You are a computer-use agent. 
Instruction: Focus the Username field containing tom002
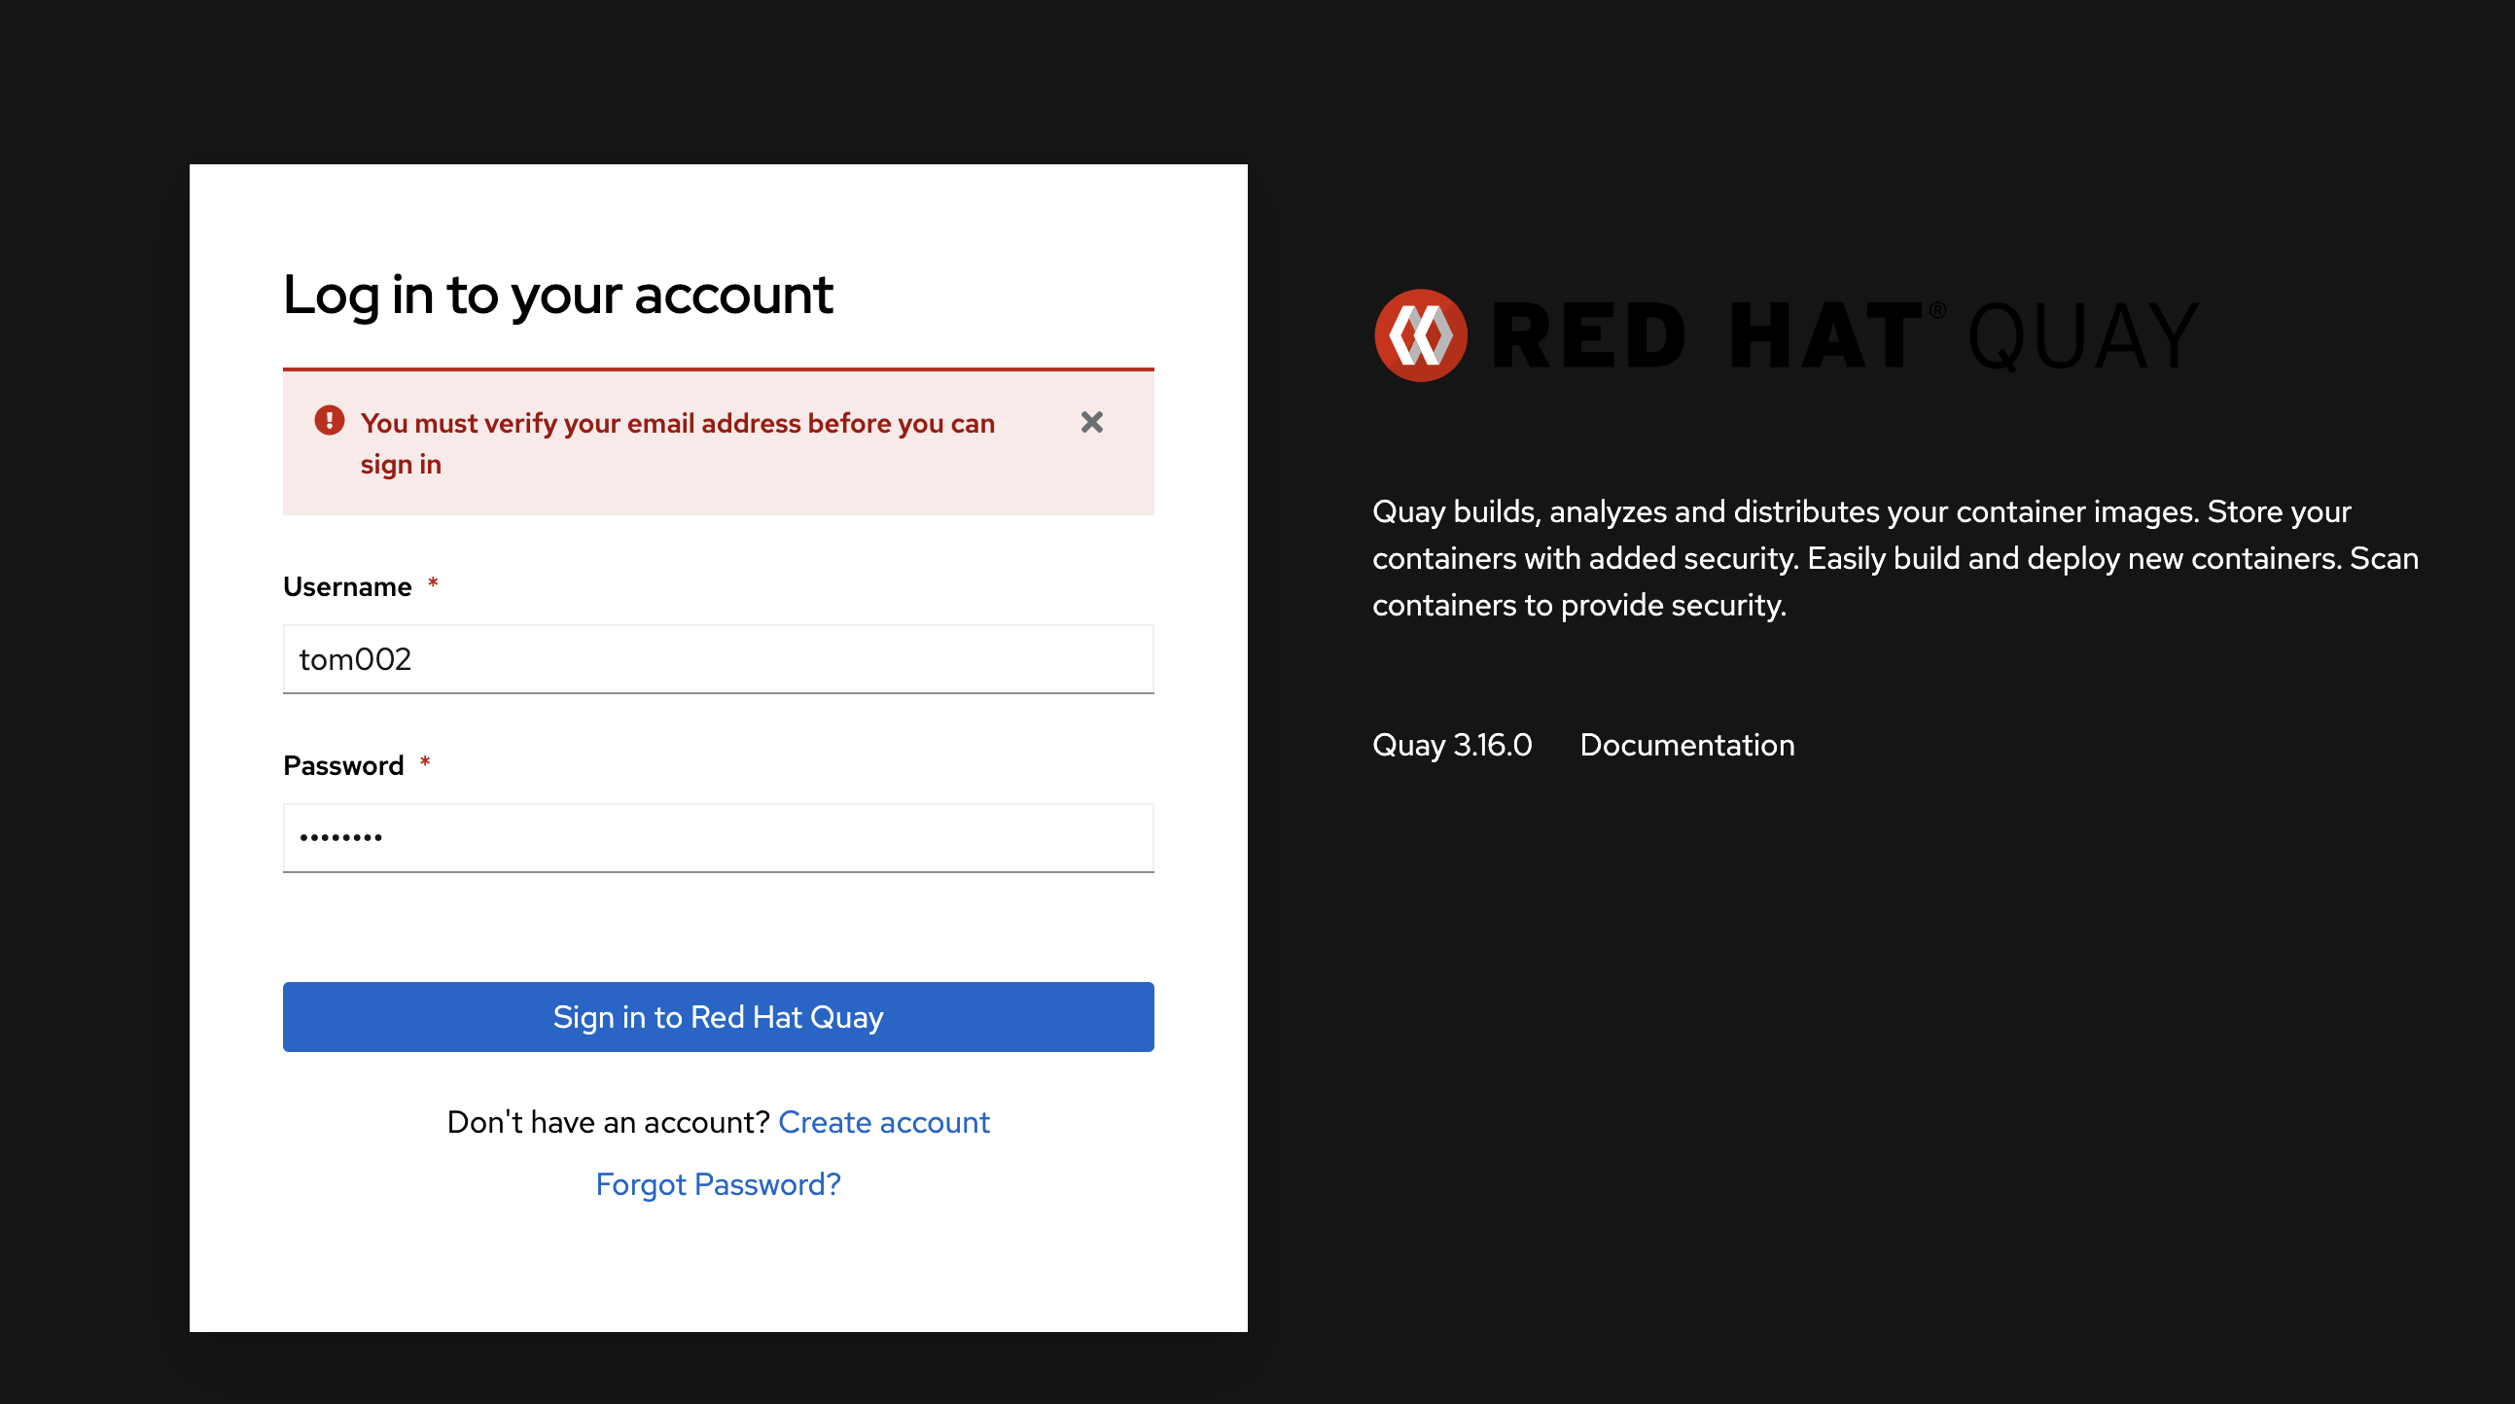(718, 659)
